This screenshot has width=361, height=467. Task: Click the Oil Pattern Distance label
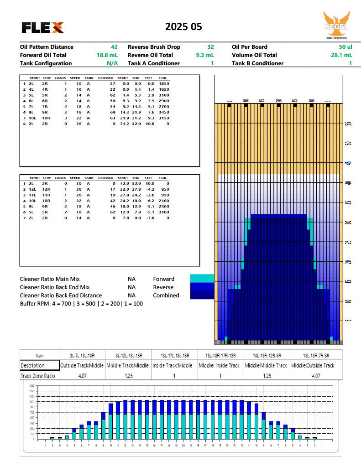47,47
